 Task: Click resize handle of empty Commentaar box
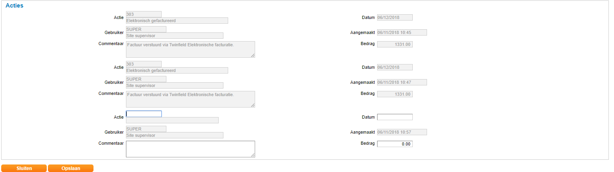point(253,155)
